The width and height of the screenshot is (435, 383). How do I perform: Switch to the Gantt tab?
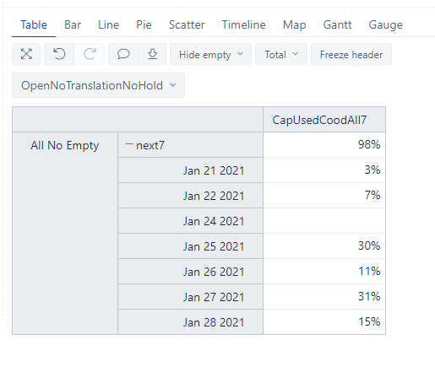coord(337,24)
